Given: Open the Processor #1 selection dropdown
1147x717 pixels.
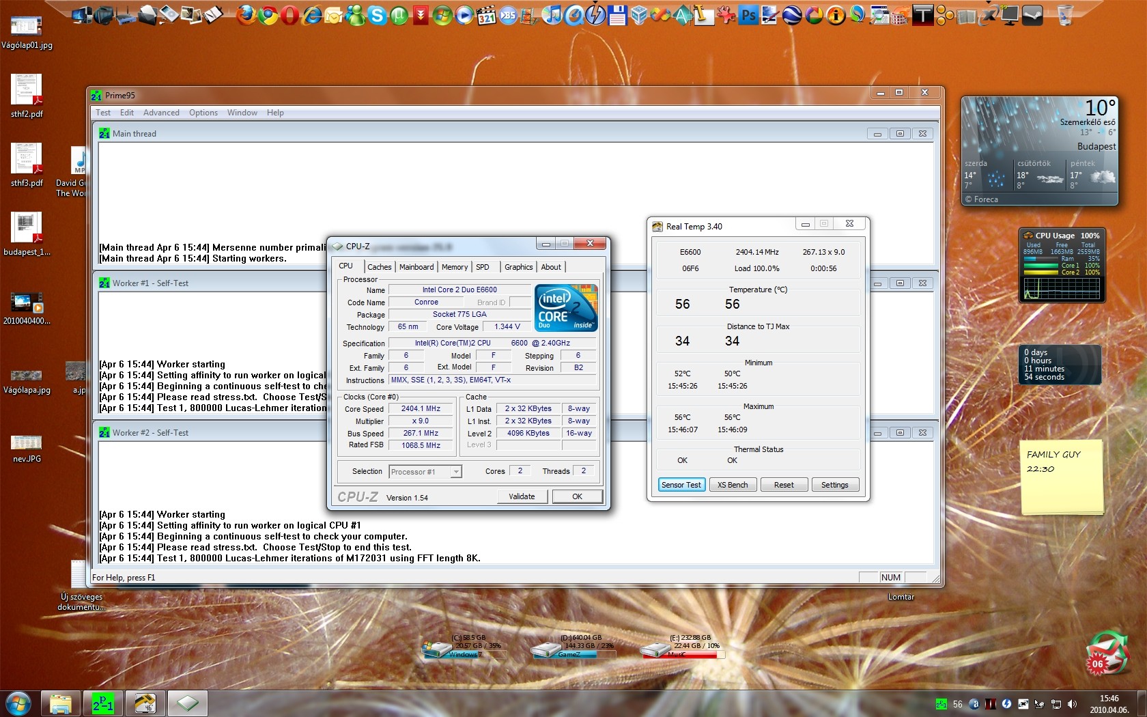Looking at the screenshot, I should [x=425, y=472].
